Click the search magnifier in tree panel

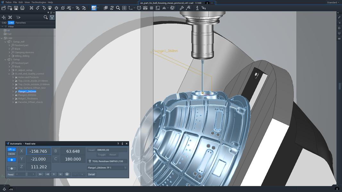46,17
